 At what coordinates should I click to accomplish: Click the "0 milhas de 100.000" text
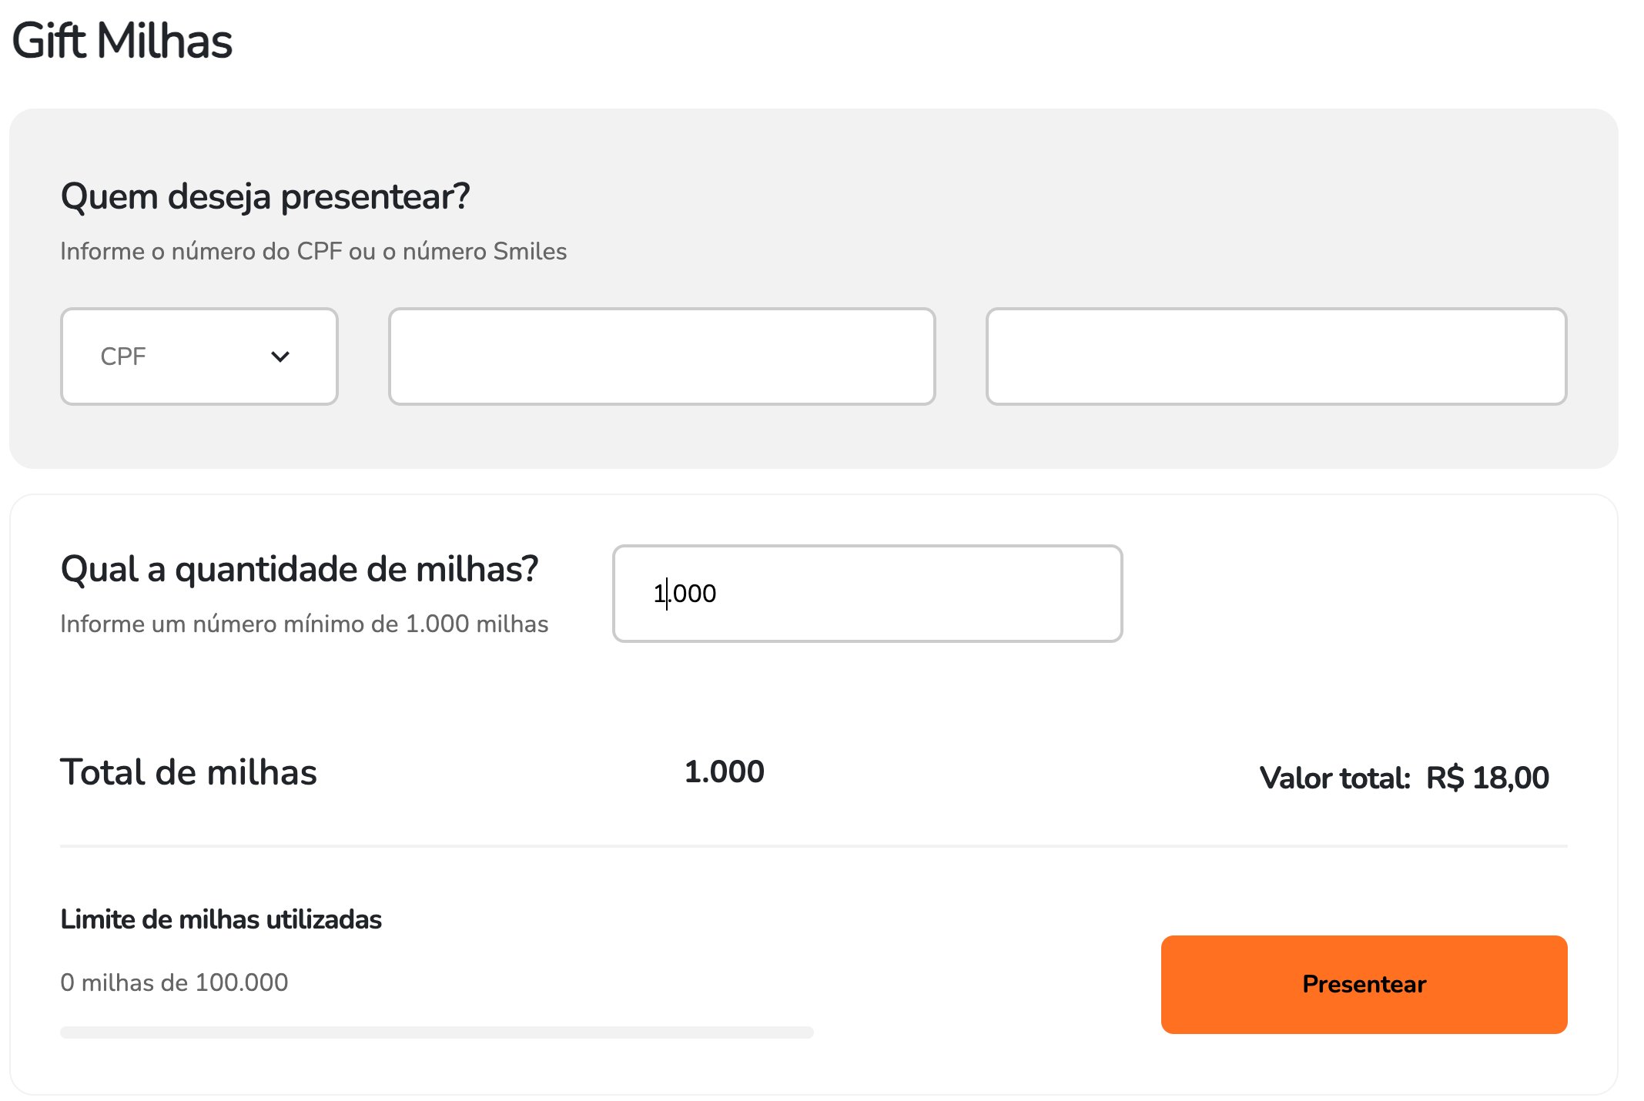point(174,982)
